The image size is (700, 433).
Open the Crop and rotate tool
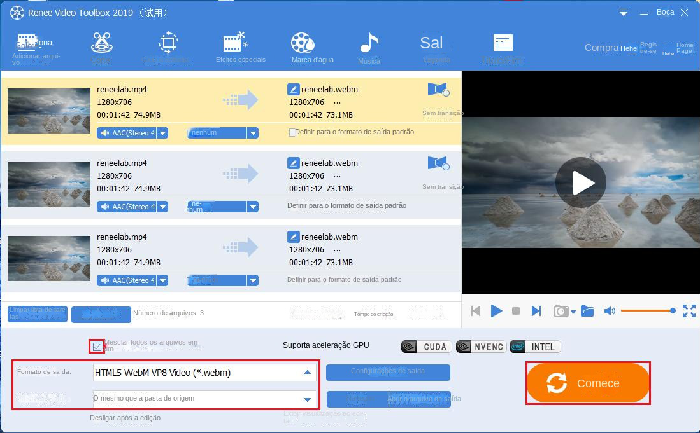point(168,43)
